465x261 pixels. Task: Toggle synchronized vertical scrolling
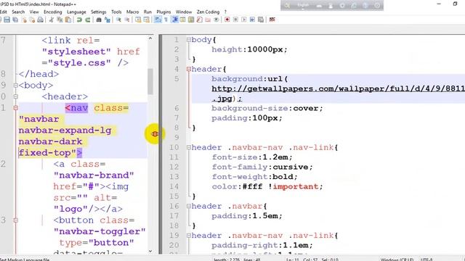[x=138, y=20]
